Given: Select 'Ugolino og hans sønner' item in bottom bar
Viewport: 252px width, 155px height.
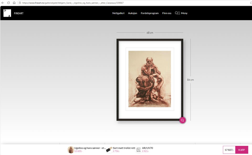Looking at the screenshot, I should coord(90,148).
